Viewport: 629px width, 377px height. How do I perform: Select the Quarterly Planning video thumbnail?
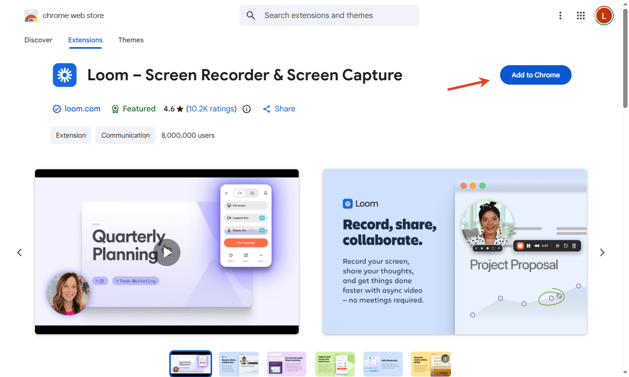191,363
